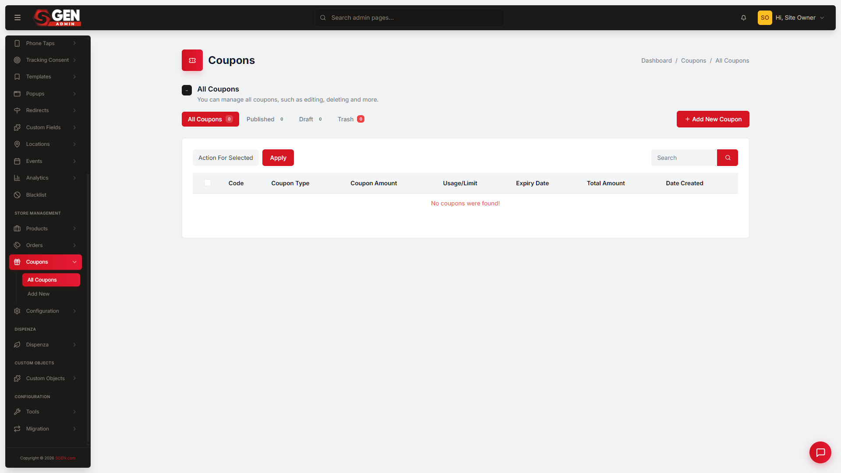Click the Coupon Amount column header

pyautogui.click(x=374, y=183)
